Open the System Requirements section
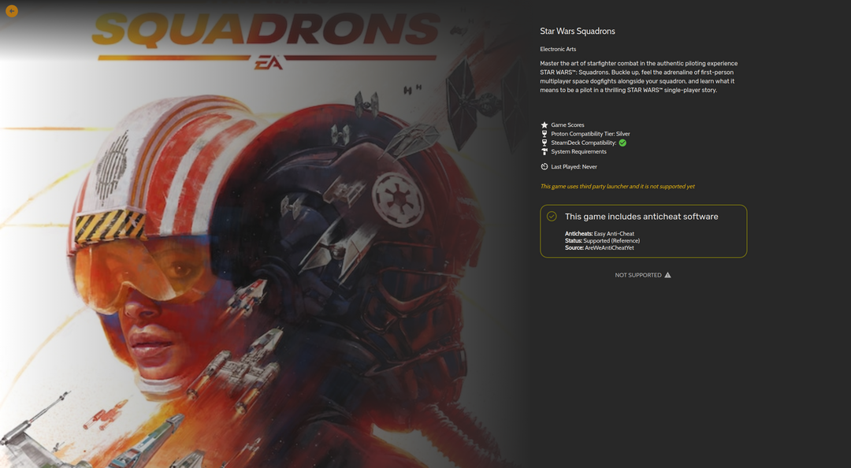The image size is (851, 468). pyautogui.click(x=578, y=151)
